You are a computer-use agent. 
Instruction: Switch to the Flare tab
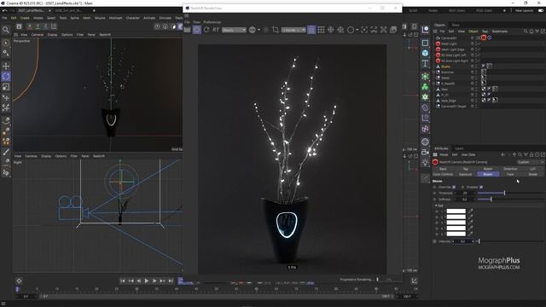[x=510, y=174]
